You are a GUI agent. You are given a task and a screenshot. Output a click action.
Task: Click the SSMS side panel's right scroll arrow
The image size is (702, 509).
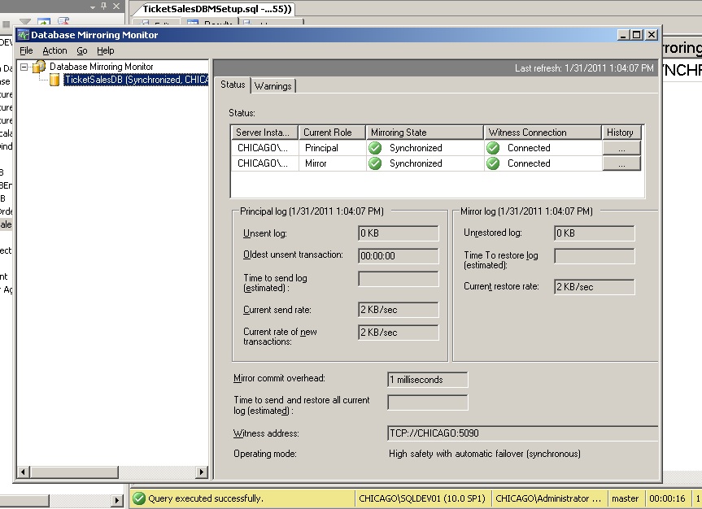pos(118,500)
